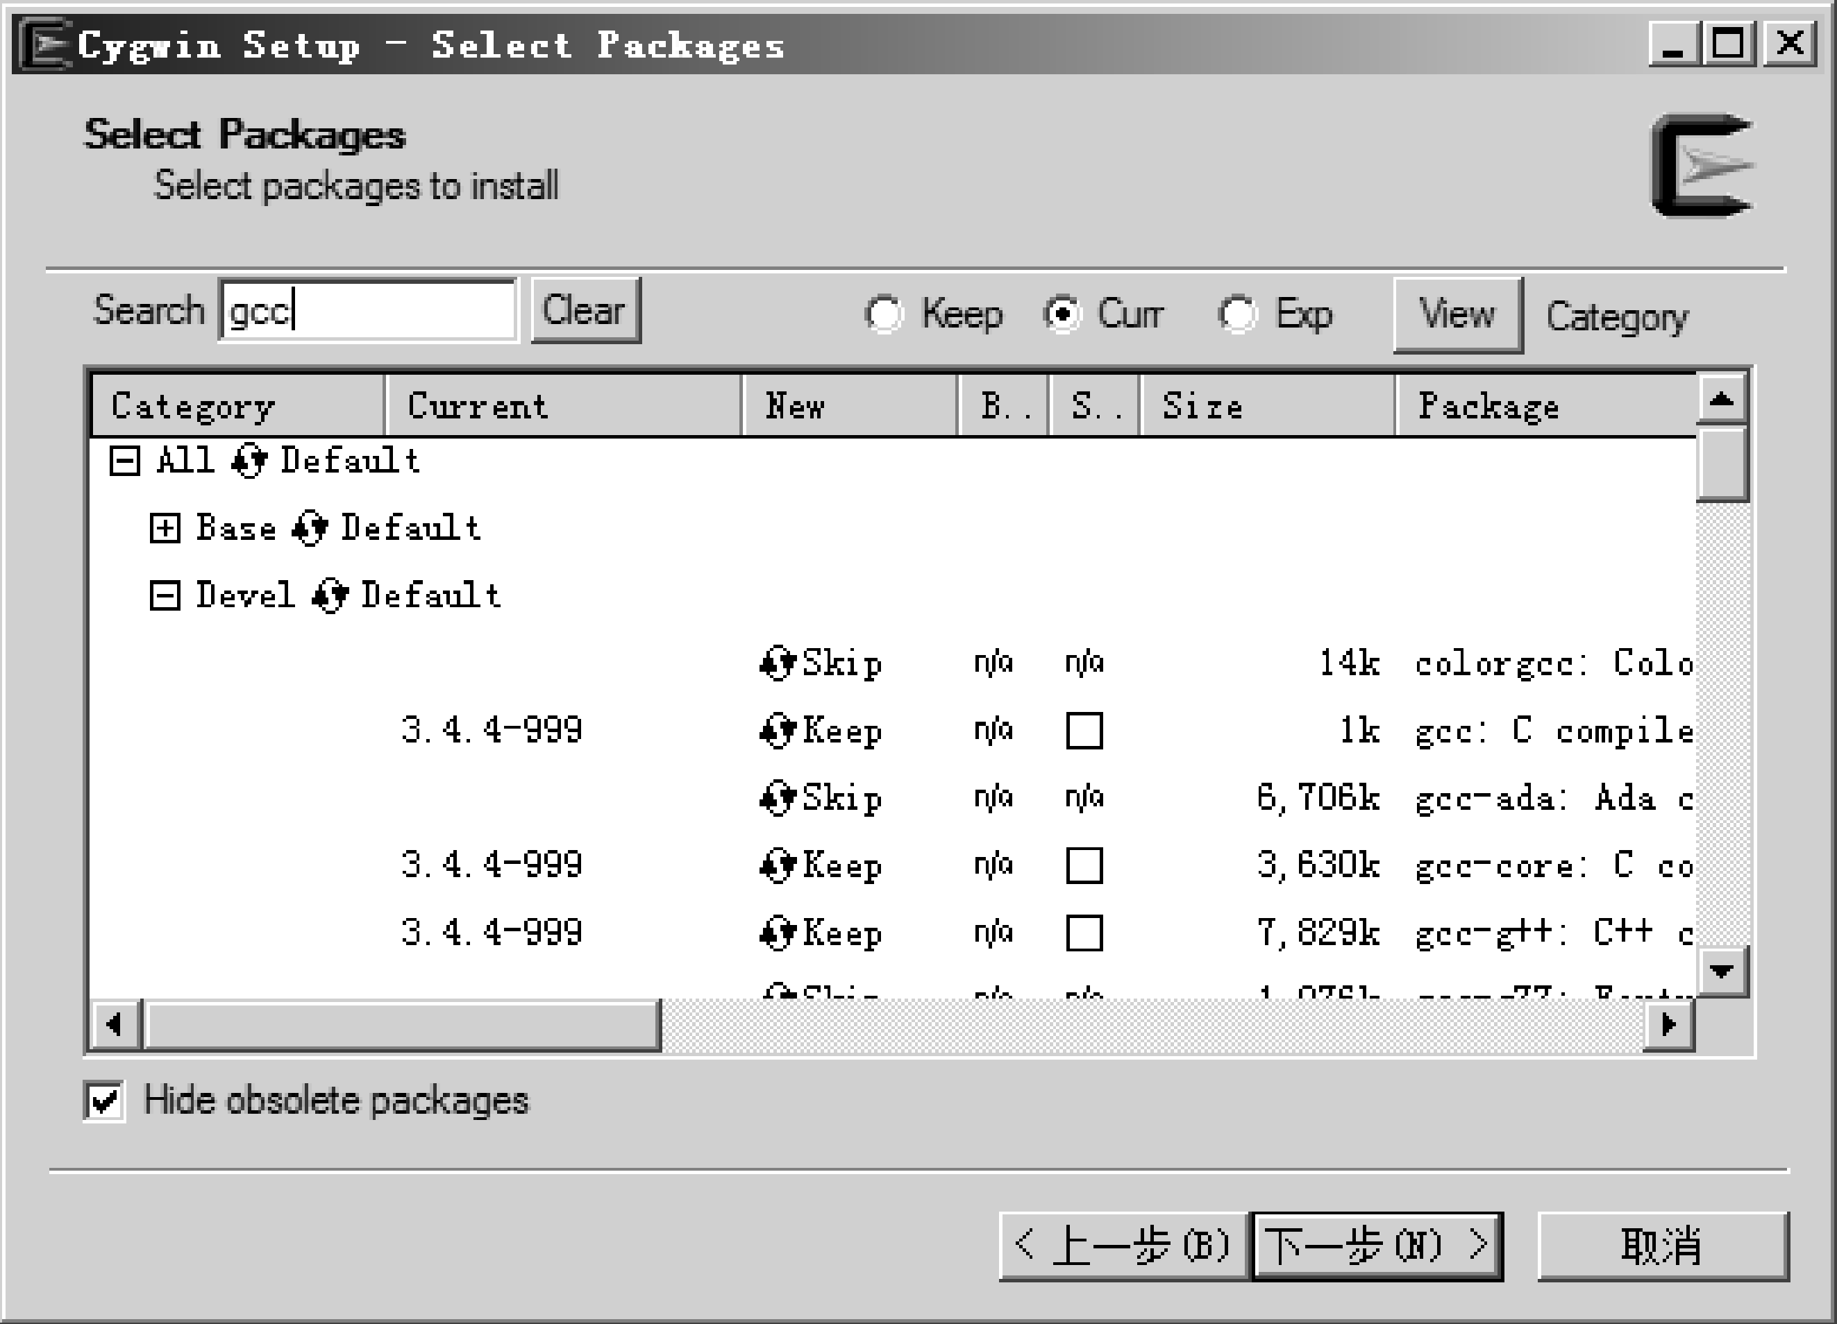
Task: Select the Keep radio button
Action: coord(883,314)
